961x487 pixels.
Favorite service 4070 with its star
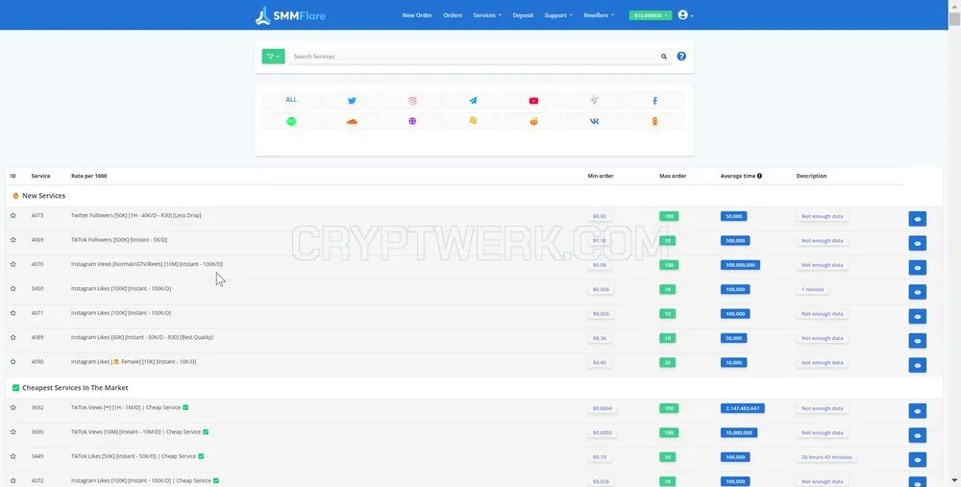12,264
